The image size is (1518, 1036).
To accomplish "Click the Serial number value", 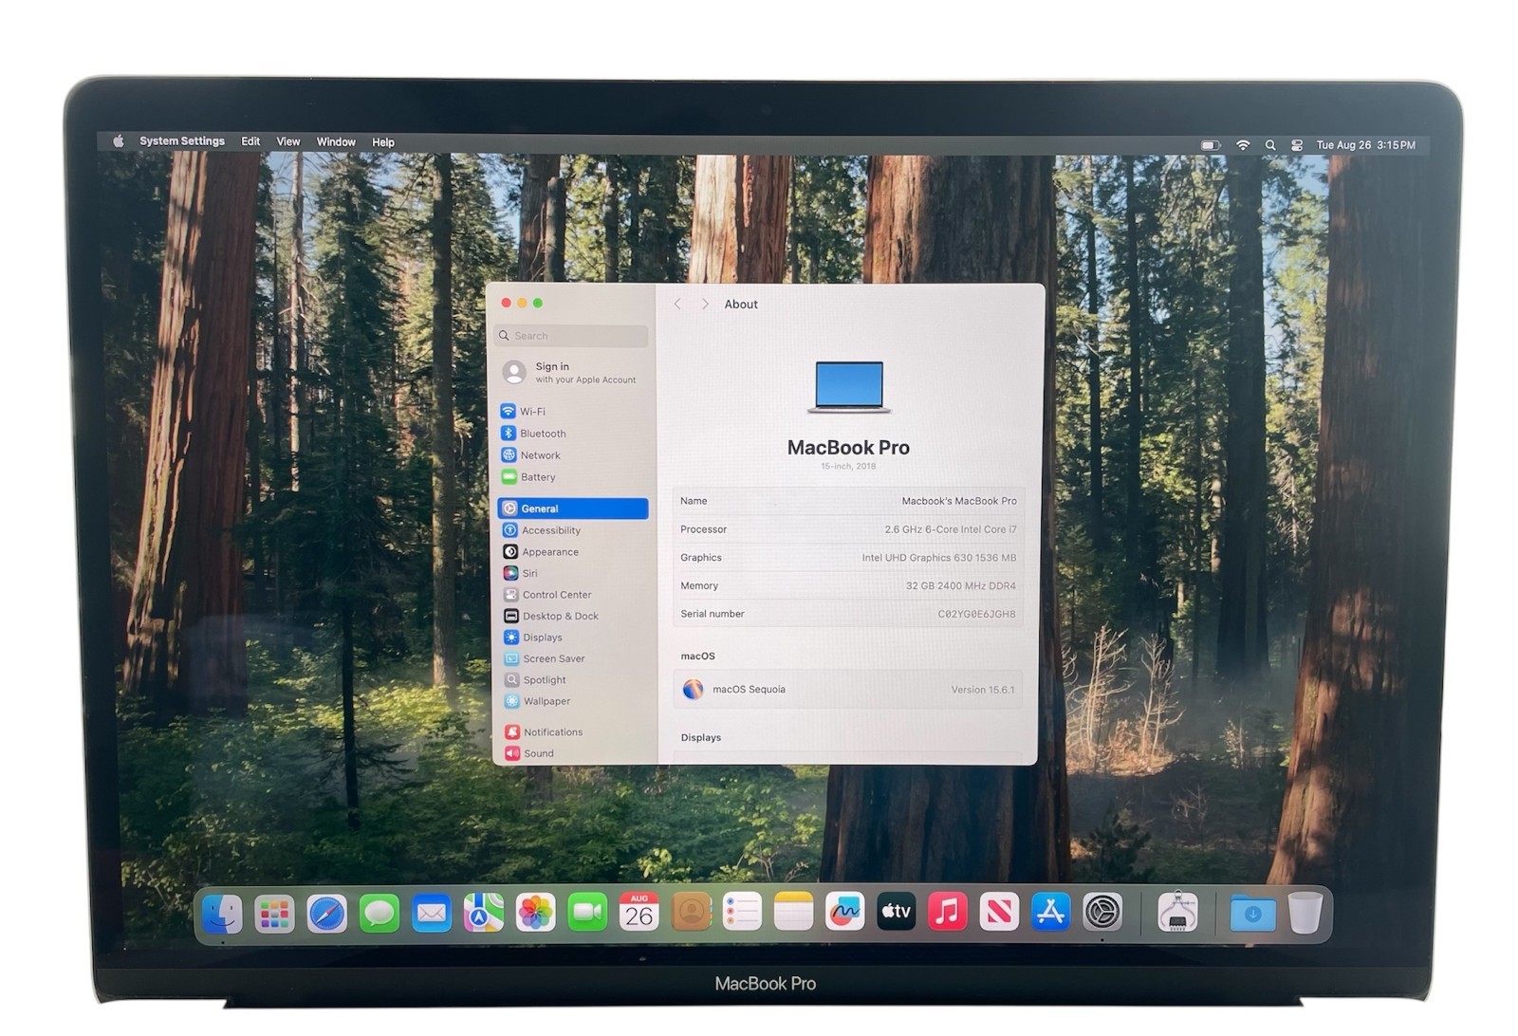I will [976, 614].
